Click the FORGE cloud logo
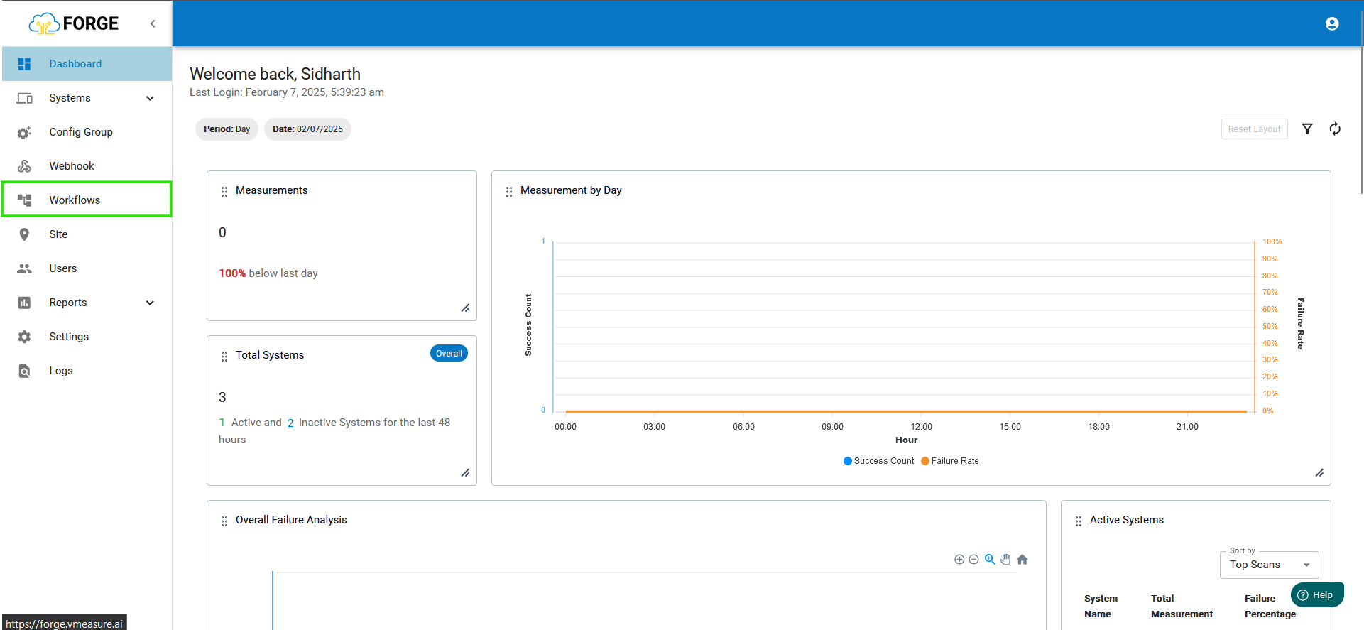Image resolution: width=1364 pixels, height=630 pixels. click(x=73, y=23)
